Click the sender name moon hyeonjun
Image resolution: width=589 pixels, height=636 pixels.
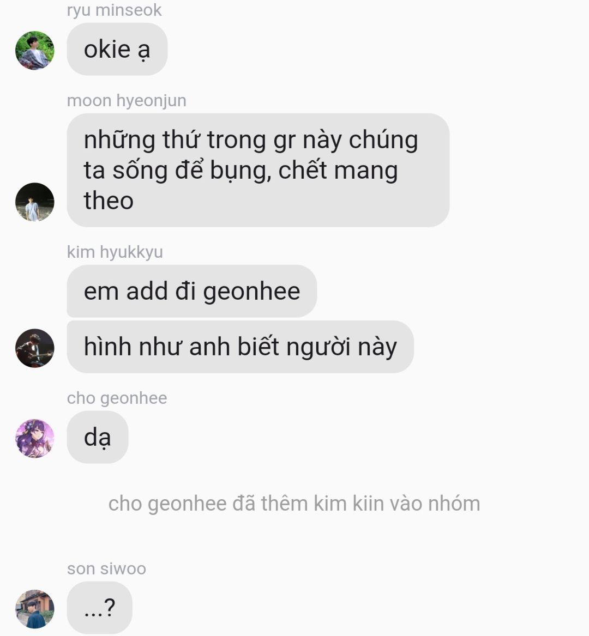click(127, 101)
